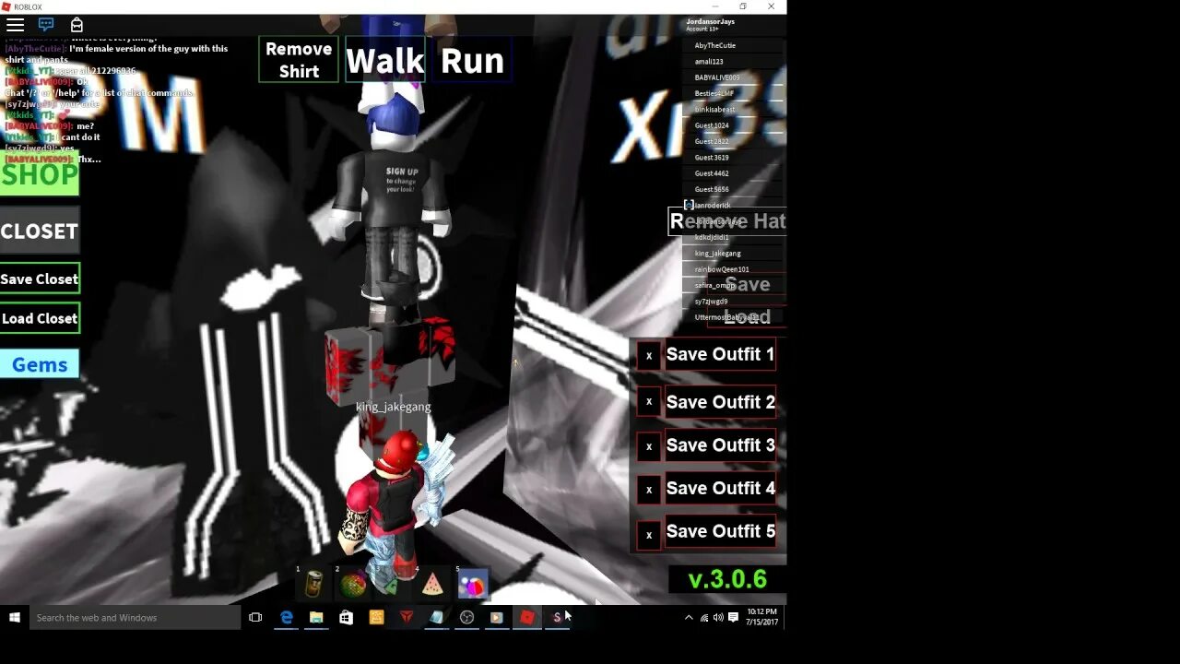Screen dimensions: 1180x664
Task: Select hotbar slot 2 colorful ball item
Action: pos(353,583)
